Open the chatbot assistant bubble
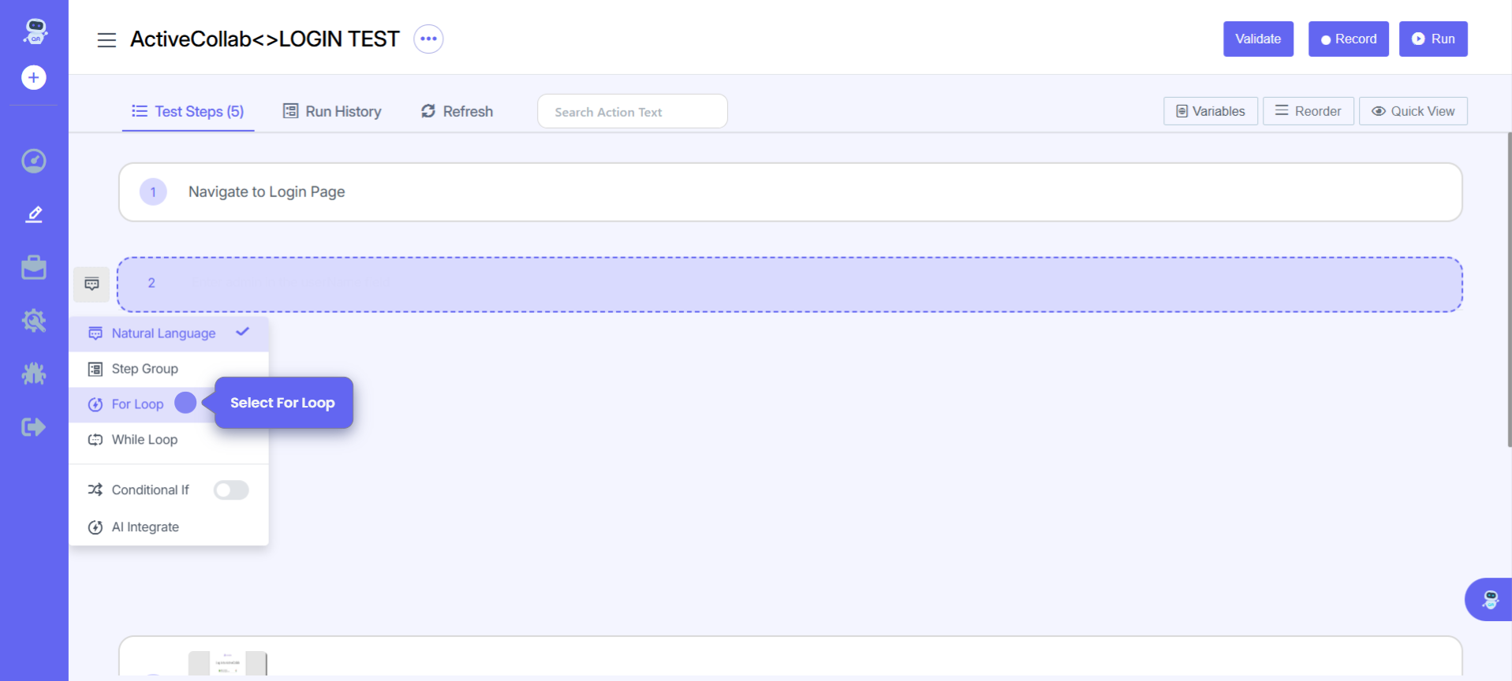Viewport: 1512px width, 681px height. coord(1489,599)
